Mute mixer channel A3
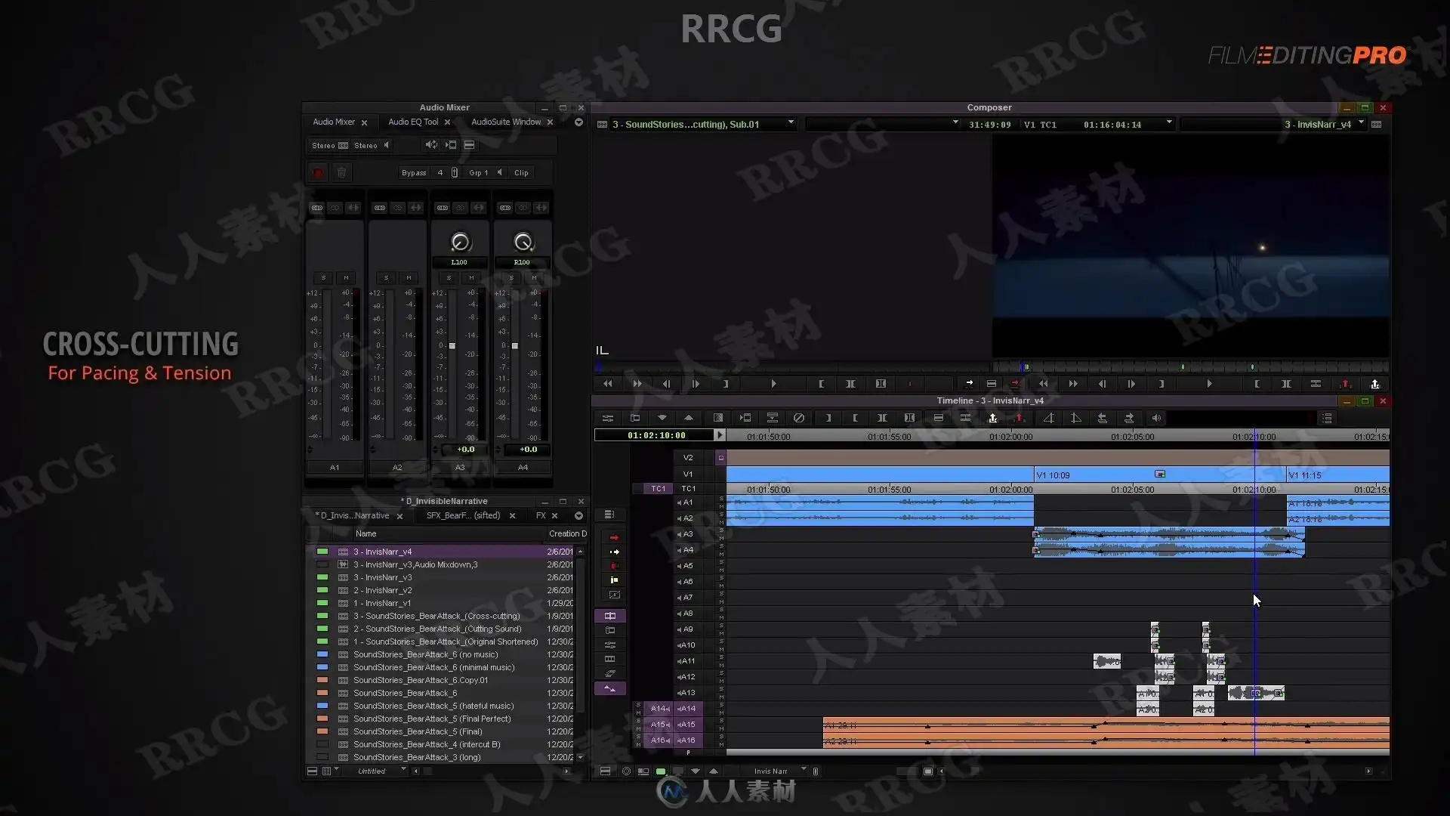Image resolution: width=1450 pixels, height=816 pixels. point(471,278)
